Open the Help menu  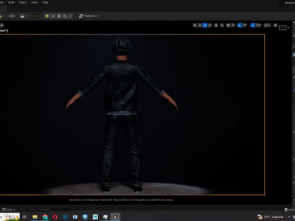tap(45, 2)
